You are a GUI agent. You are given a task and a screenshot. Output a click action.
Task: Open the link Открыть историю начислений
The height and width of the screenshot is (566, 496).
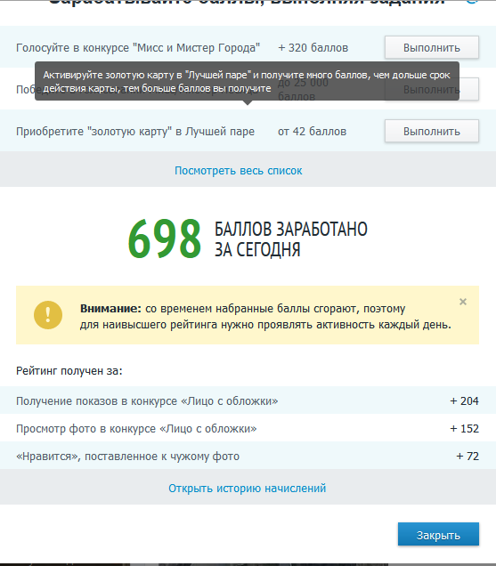[247, 488]
